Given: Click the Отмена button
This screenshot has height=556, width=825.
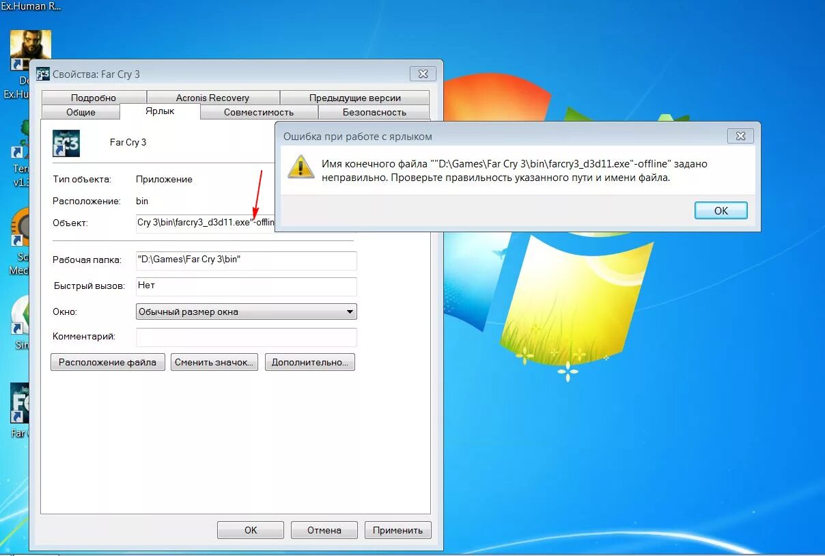Looking at the screenshot, I should click(x=324, y=530).
